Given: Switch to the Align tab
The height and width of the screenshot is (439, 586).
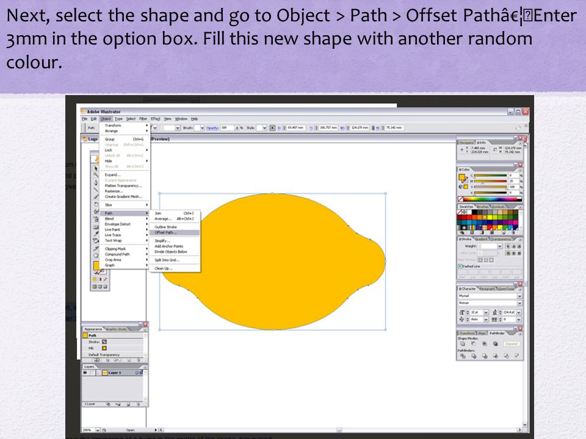Looking at the screenshot, I should click(482, 333).
